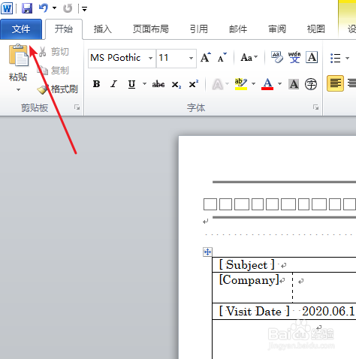Toggle superscript formatting
This screenshot has height=359, width=356.
194,84
